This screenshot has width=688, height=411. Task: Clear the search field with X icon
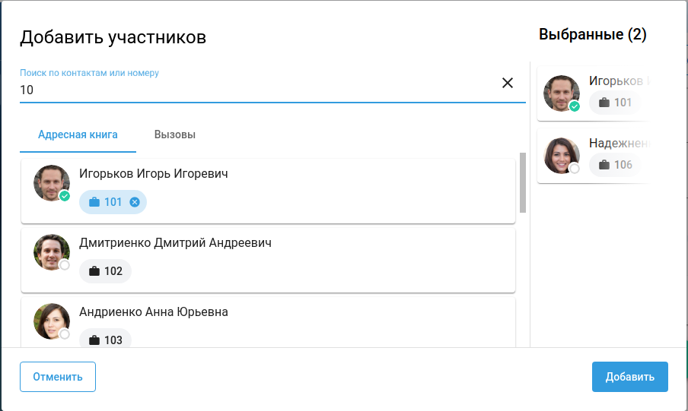click(x=508, y=83)
